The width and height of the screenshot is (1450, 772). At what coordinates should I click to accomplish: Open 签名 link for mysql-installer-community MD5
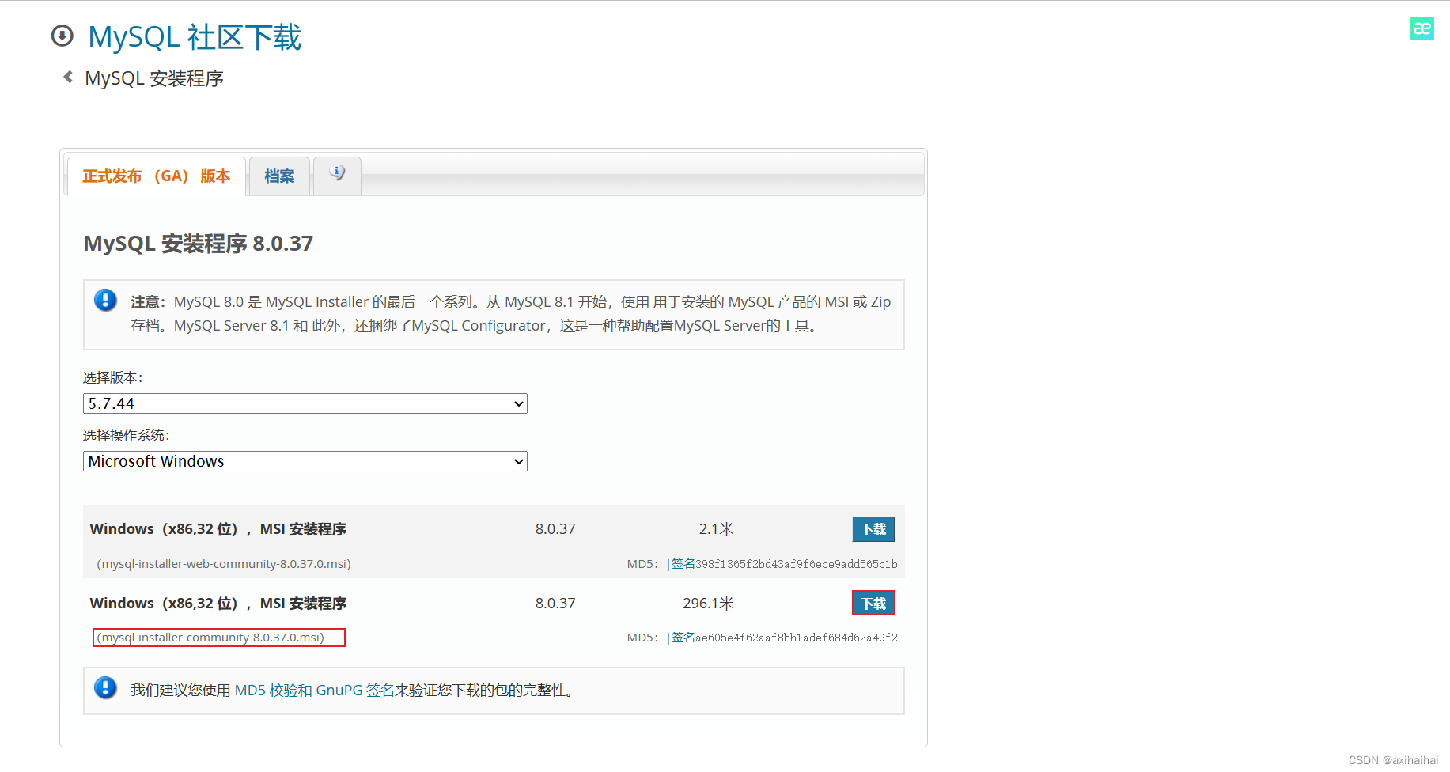pos(683,638)
